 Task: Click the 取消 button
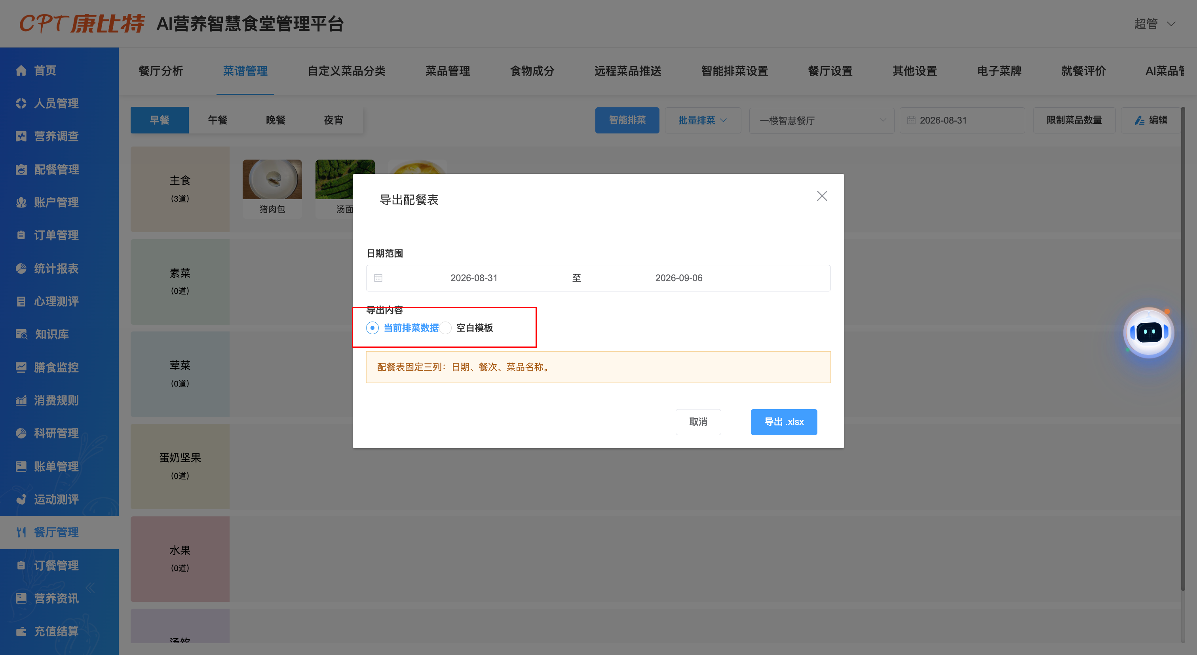pos(698,422)
